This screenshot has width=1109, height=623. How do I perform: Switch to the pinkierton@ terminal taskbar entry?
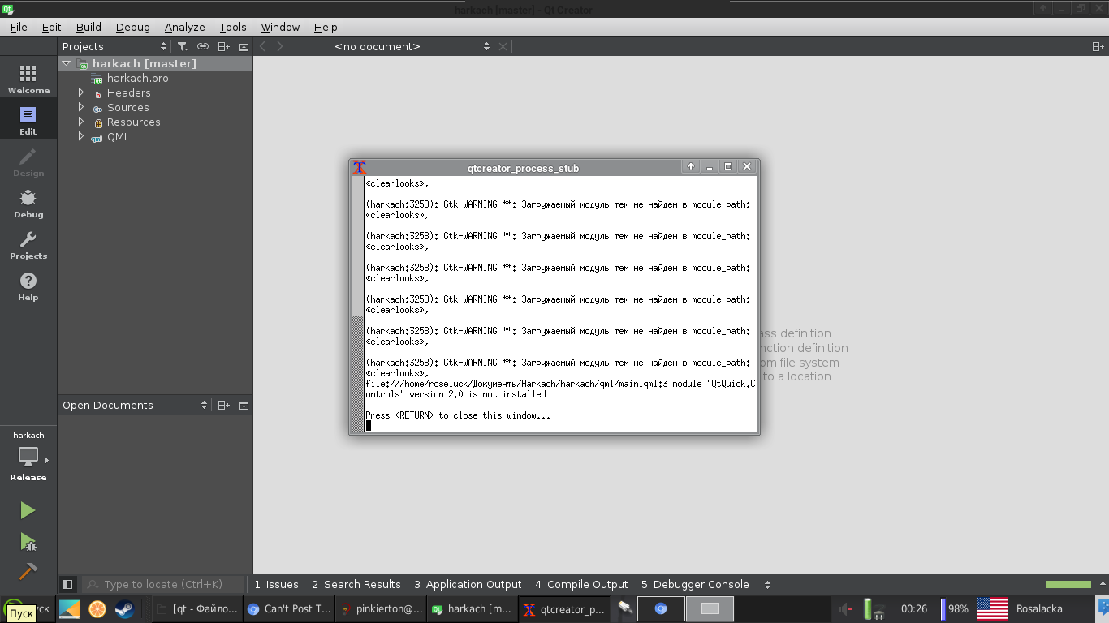(x=382, y=608)
